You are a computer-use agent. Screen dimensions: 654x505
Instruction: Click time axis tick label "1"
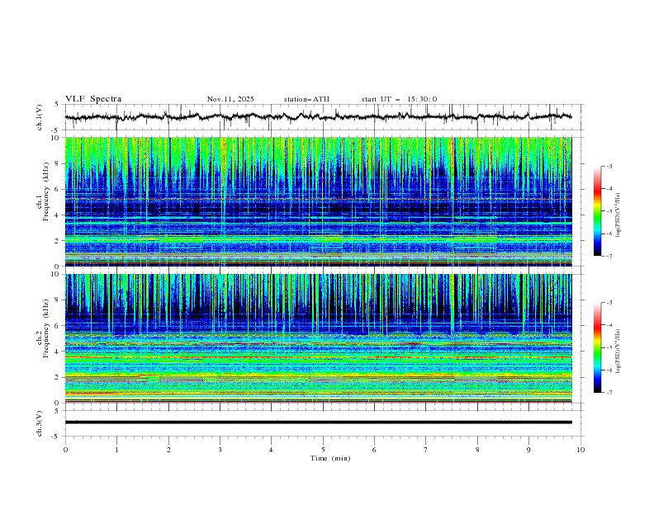pyautogui.click(x=116, y=450)
